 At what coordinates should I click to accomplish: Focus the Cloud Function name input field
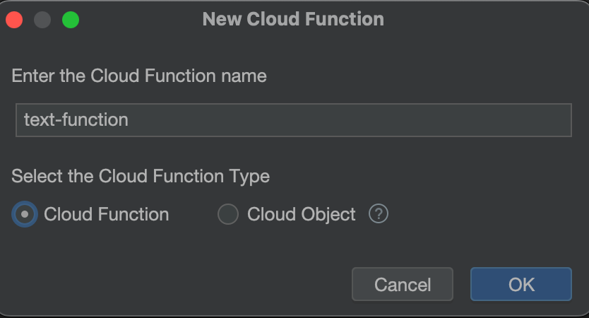coord(294,120)
